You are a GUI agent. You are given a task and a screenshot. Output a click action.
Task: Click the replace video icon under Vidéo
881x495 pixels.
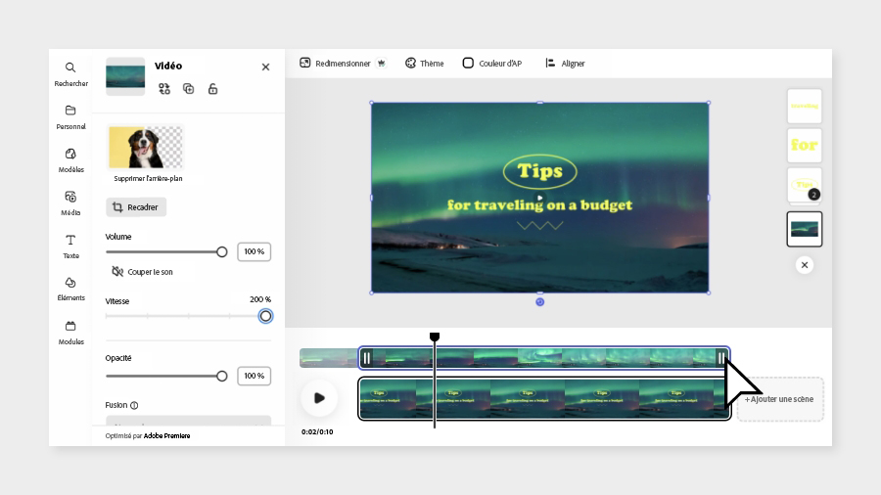(x=164, y=89)
